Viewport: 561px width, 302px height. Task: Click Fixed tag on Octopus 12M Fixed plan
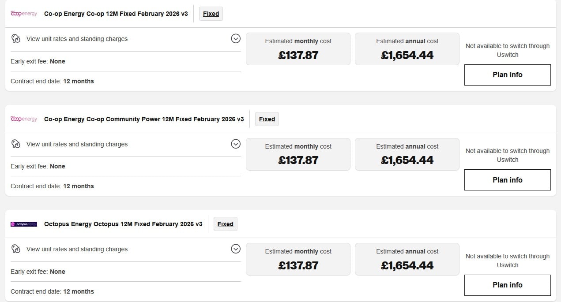coord(225,224)
